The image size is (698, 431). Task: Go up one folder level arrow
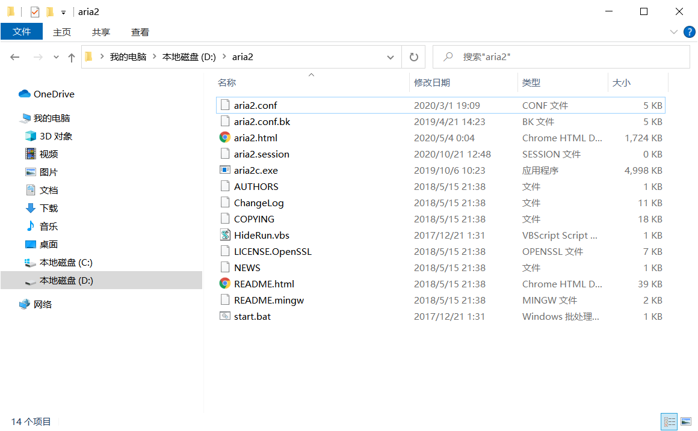point(71,57)
